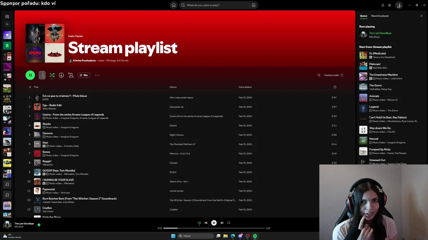Open Windows Start menu
The height and width of the screenshot is (240, 428).
(x=173, y=236)
